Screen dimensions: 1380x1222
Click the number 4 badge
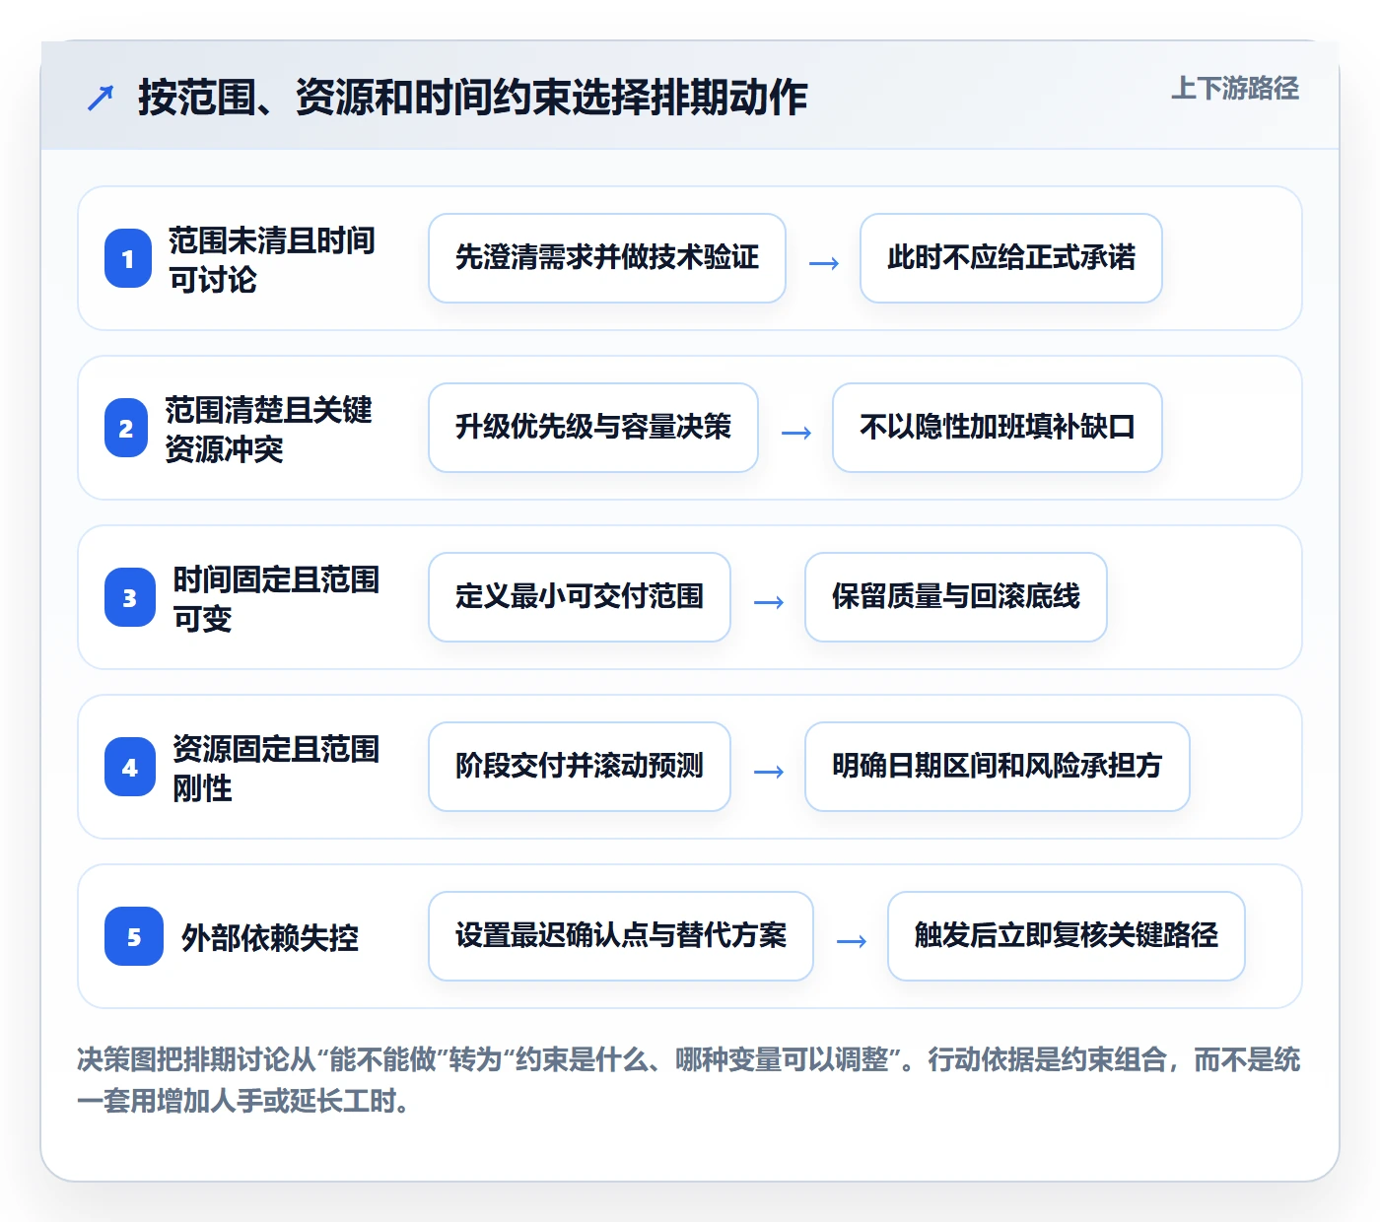coord(130,767)
